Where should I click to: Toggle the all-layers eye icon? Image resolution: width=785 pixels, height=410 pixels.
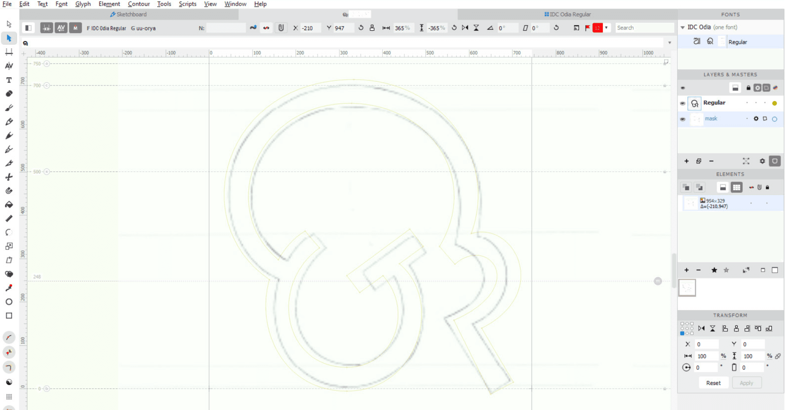(683, 88)
